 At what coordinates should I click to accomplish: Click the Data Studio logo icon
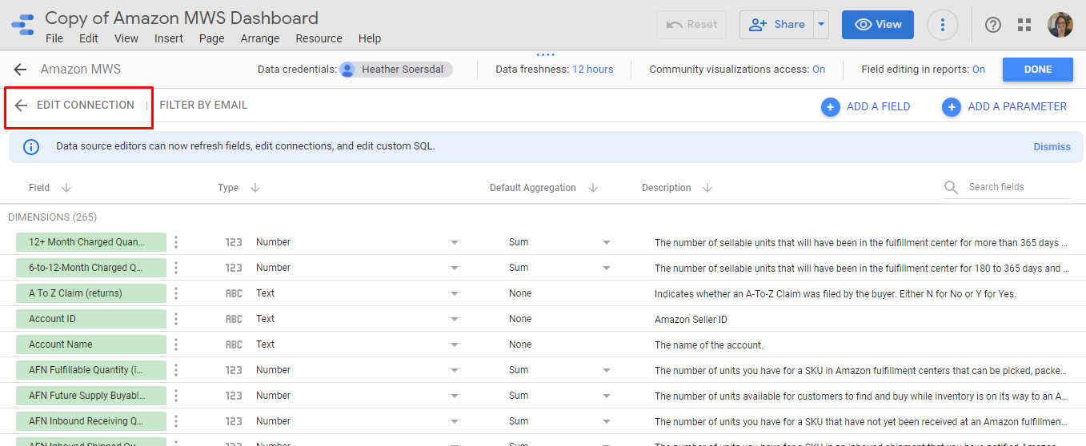(22, 25)
